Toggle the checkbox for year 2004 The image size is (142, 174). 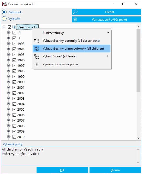pos(14,104)
